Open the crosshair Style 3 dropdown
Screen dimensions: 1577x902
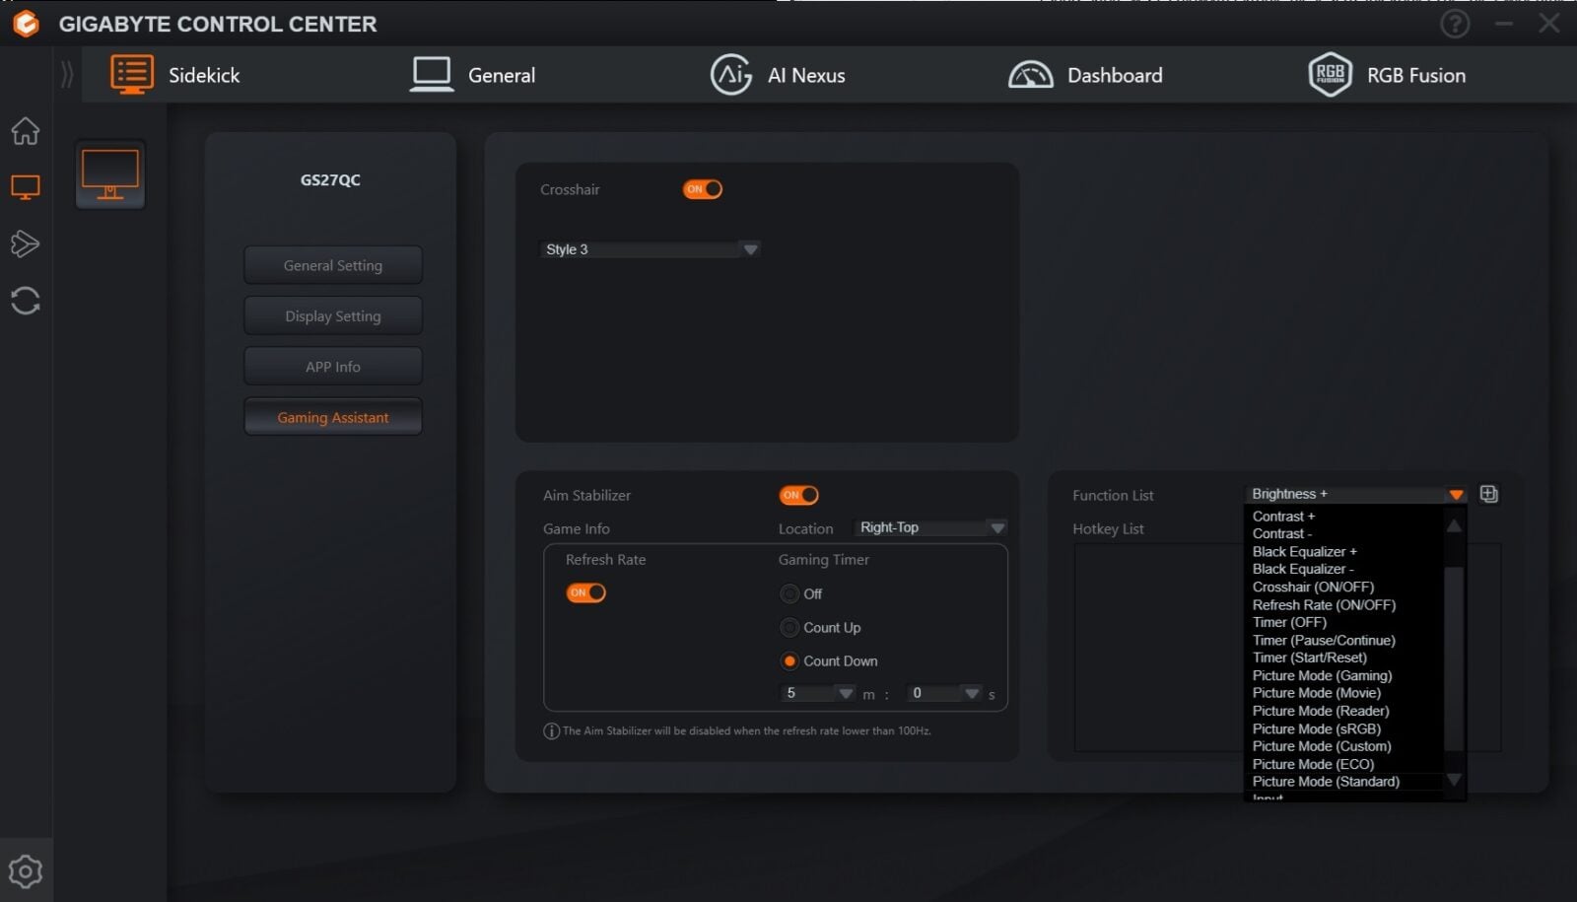click(651, 249)
